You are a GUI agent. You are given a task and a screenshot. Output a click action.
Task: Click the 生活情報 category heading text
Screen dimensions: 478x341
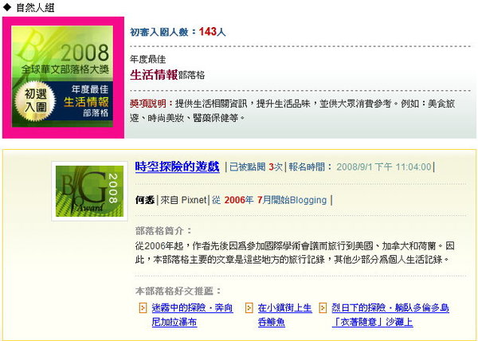click(x=154, y=75)
